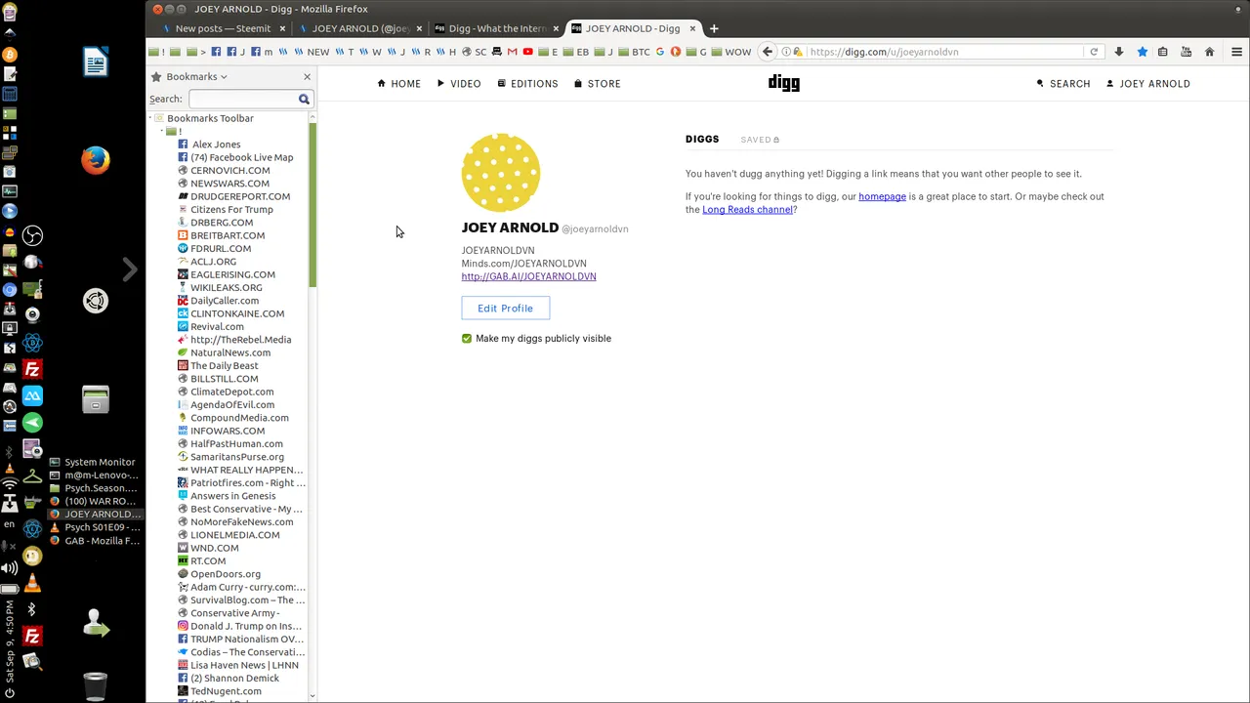This screenshot has width=1250, height=703.
Task: Open the EB bookmark folder
Action: click(x=576, y=52)
